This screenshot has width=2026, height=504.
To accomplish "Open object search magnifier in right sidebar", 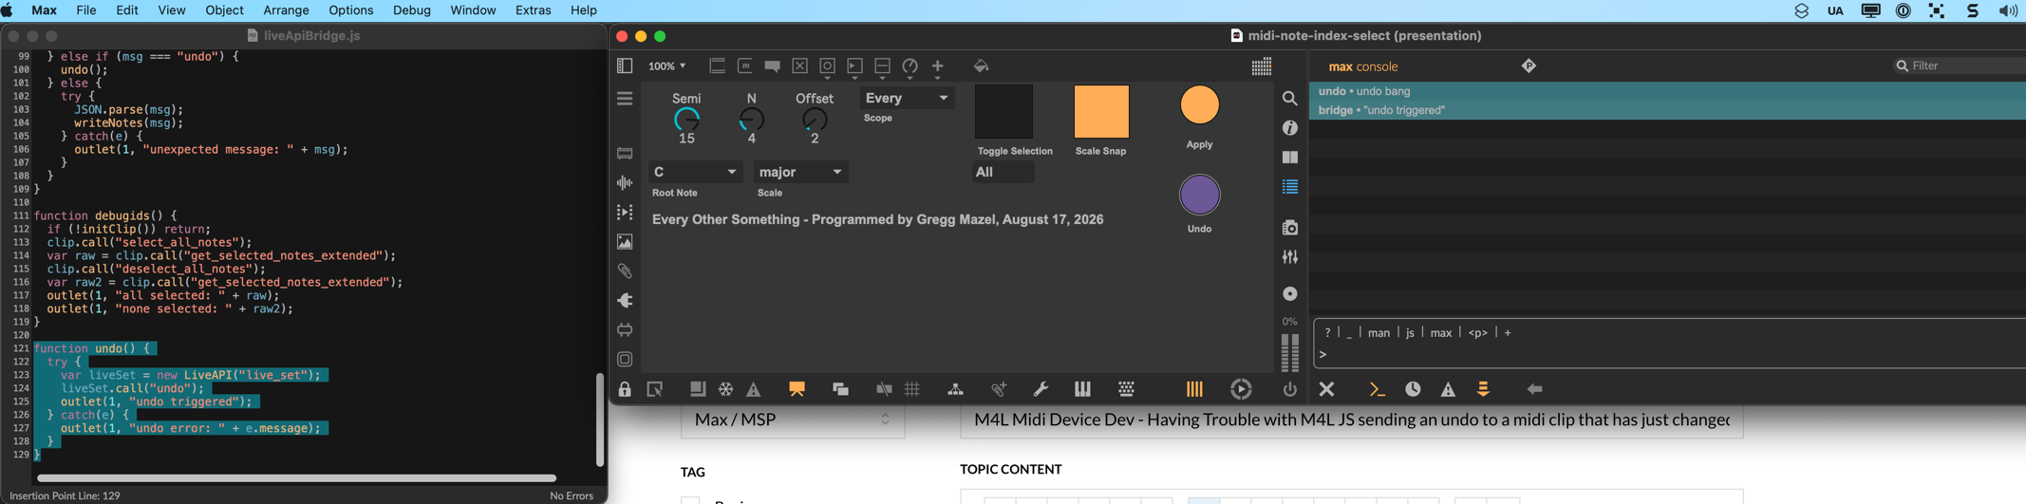I will point(1289,99).
